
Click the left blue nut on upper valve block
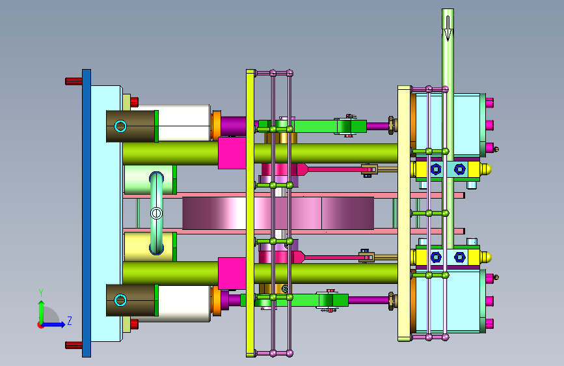coord(436,169)
